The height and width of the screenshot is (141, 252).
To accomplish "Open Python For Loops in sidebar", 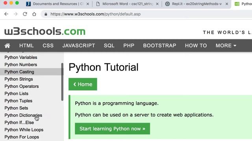I will [22, 137].
